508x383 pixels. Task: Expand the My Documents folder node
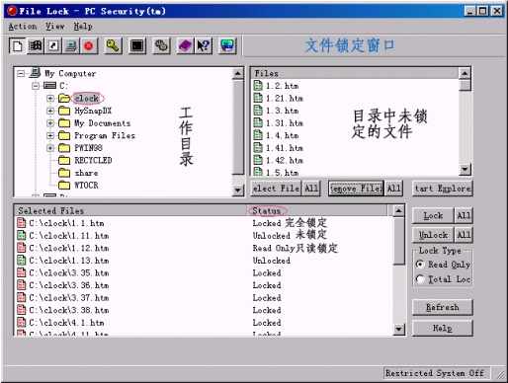pyautogui.click(x=50, y=123)
